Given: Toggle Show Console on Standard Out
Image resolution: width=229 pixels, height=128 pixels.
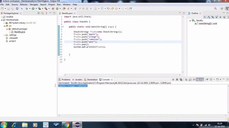Looking at the screenshot, I should (198, 80).
